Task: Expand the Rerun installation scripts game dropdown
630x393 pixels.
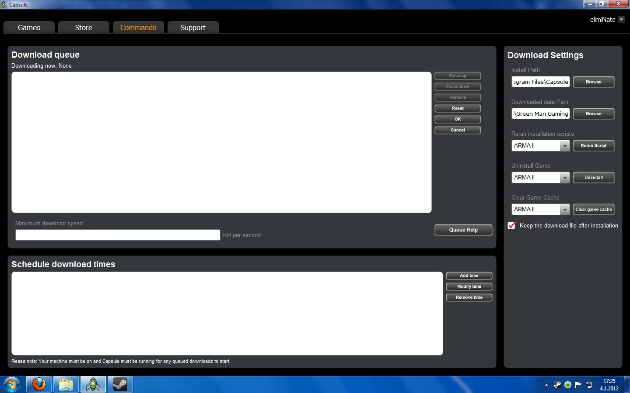Action: [x=565, y=146]
